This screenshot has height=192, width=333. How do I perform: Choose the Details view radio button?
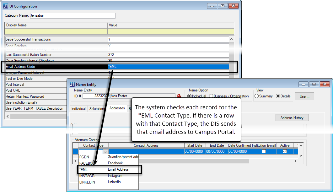coord(278,96)
